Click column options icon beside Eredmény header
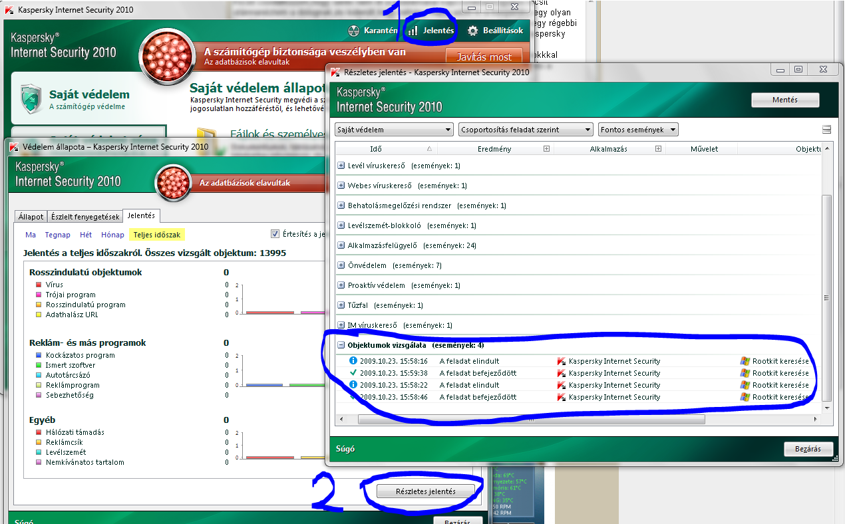Viewport: 845px width, 524px height. tap(546, 149)
